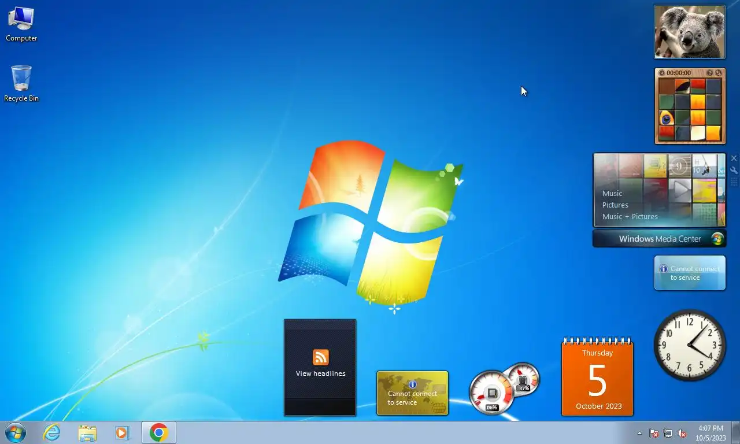The height and width of the screenshot is (444, 740).
Task: Click the puzzle gadget timer icon
Action: pyautogui.click(x=662, y=73)
